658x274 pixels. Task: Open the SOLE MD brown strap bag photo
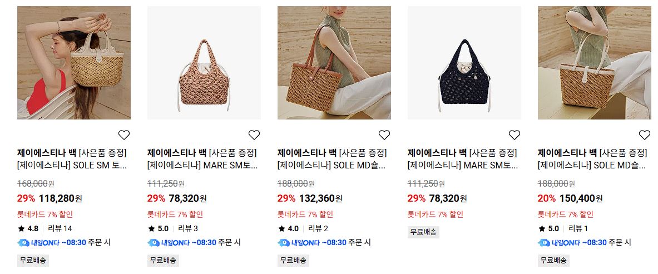click(x=334, y=62)
